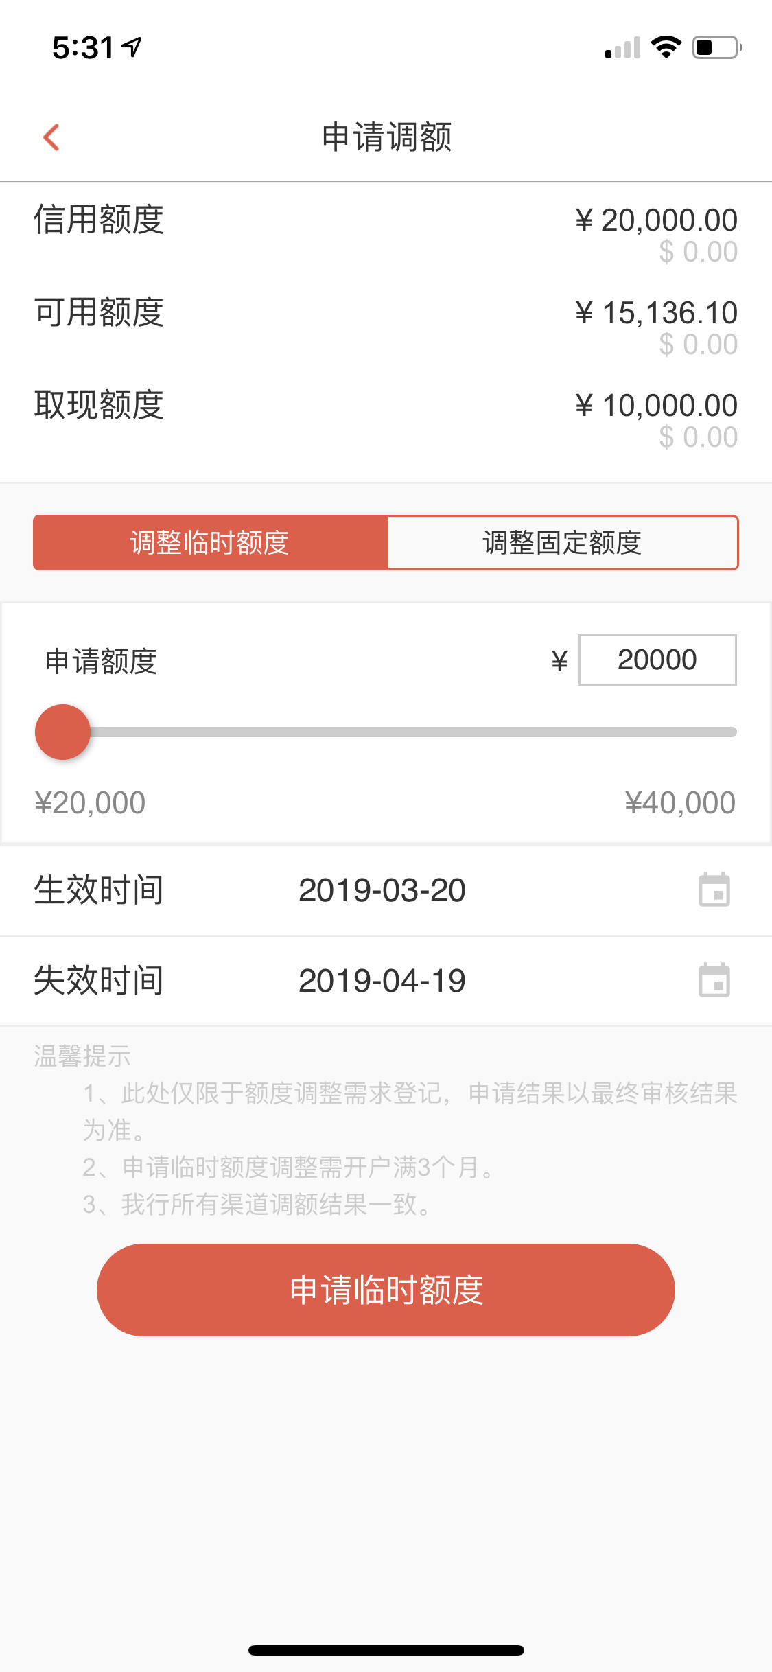Viewport: 772px width, 1672px height.
Task: Select the 2019-04-19 expiry date
Action: pos(382,981)
